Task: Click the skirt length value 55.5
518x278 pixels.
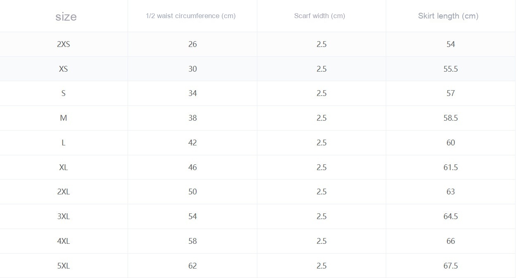Action: coord(451,69)
